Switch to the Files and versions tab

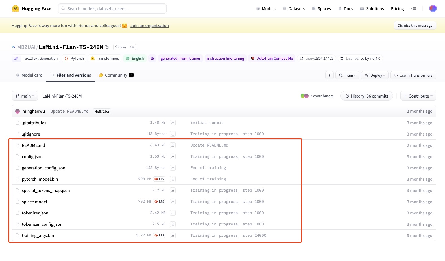pyautogui.click(x=71, y=75)
